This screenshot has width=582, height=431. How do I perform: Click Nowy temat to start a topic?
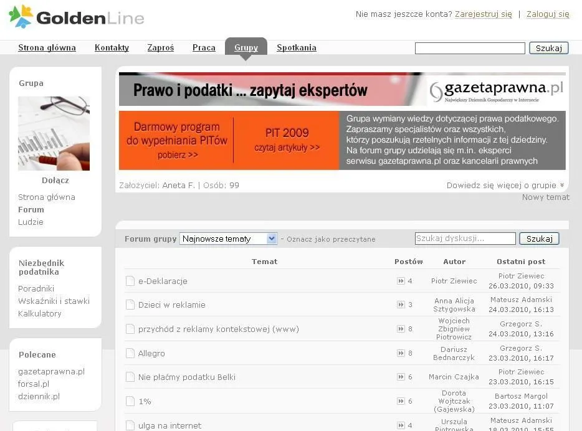click(545, 197)
